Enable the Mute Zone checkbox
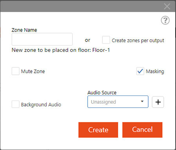 pos(16,71)
